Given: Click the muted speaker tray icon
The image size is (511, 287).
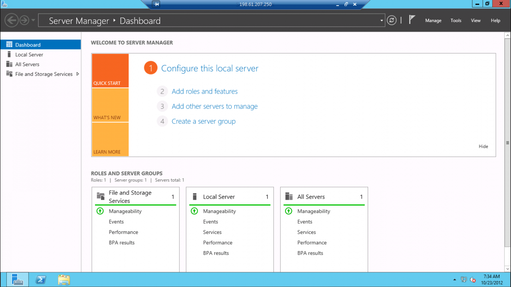Looking at the screenshot, I should point(473,279).
